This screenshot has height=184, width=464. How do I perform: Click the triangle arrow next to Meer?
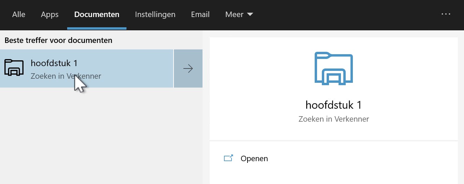(x=250, y=15)
